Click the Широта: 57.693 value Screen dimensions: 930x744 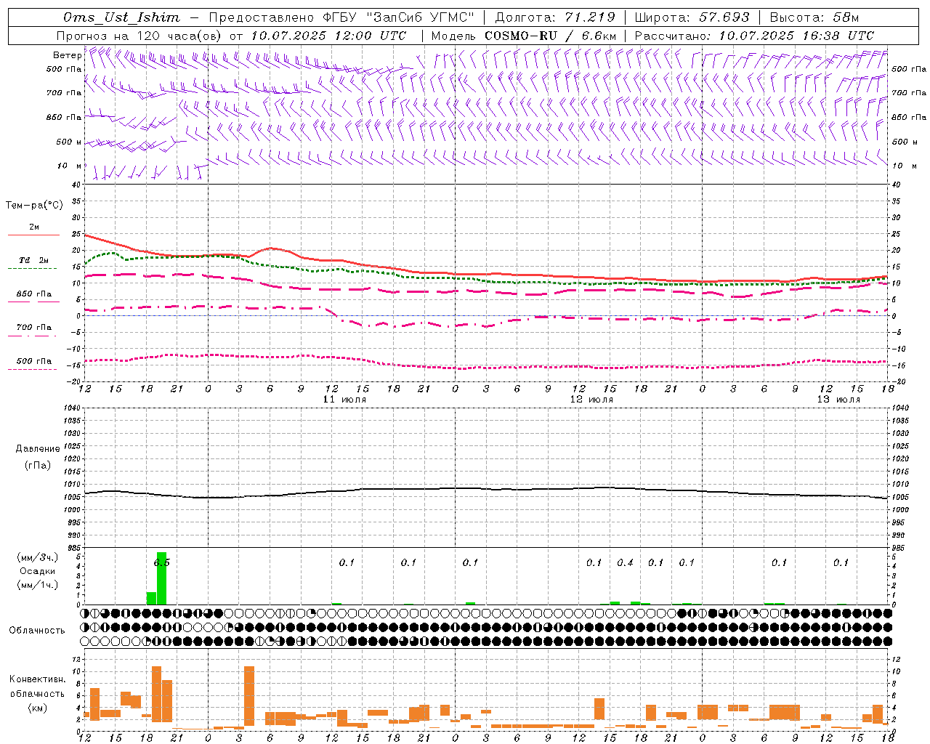(692, 17)
